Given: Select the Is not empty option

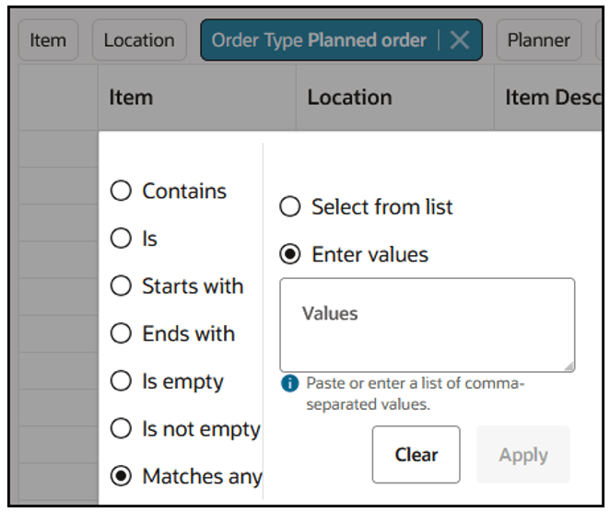Looking at the screenshot, I should pyautogui.click(x=122, y=429).
